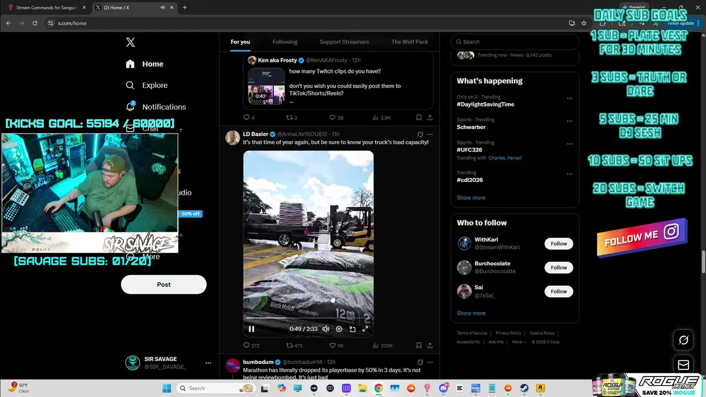Open Notifications in the X sidebar
The width and height of the screenshot is (706, 397).
click(x=156, y=107)
